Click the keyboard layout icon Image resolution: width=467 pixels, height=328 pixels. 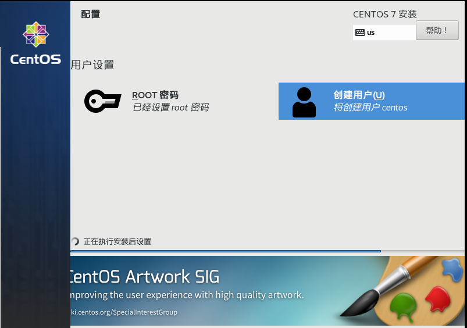(x=360, y=33)
